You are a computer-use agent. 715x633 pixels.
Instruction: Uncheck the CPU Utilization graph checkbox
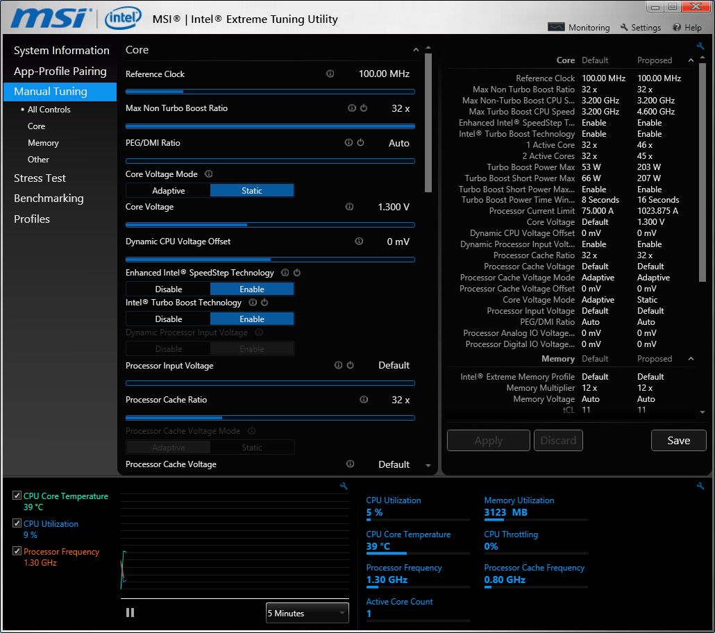click(17, 523)
